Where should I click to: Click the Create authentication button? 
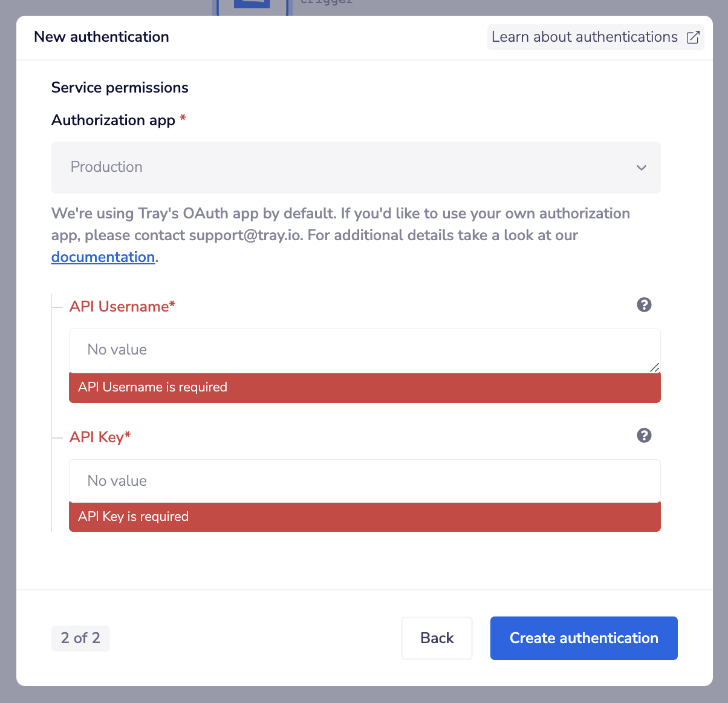(583, 638)
